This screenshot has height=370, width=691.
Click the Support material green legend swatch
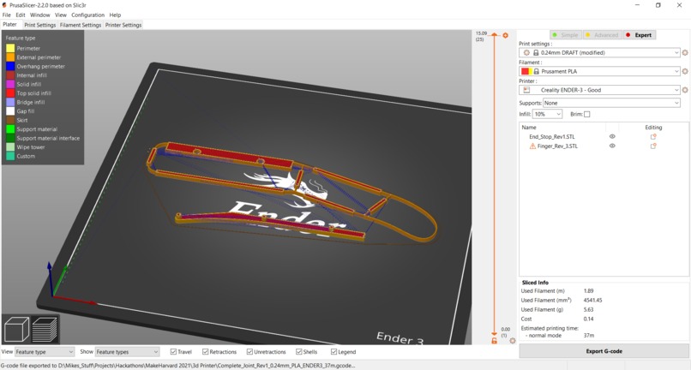pyautogui.click(x=10, y=129)
